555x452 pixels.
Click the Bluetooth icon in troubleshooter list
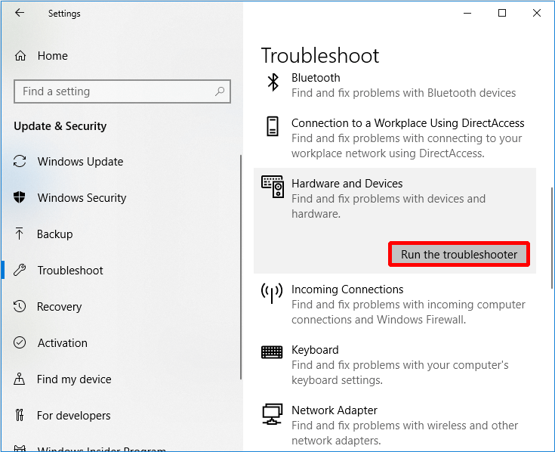(273, 82)
